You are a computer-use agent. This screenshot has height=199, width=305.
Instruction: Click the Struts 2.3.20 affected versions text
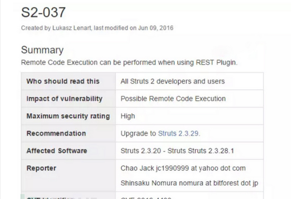tap(177, 151)
